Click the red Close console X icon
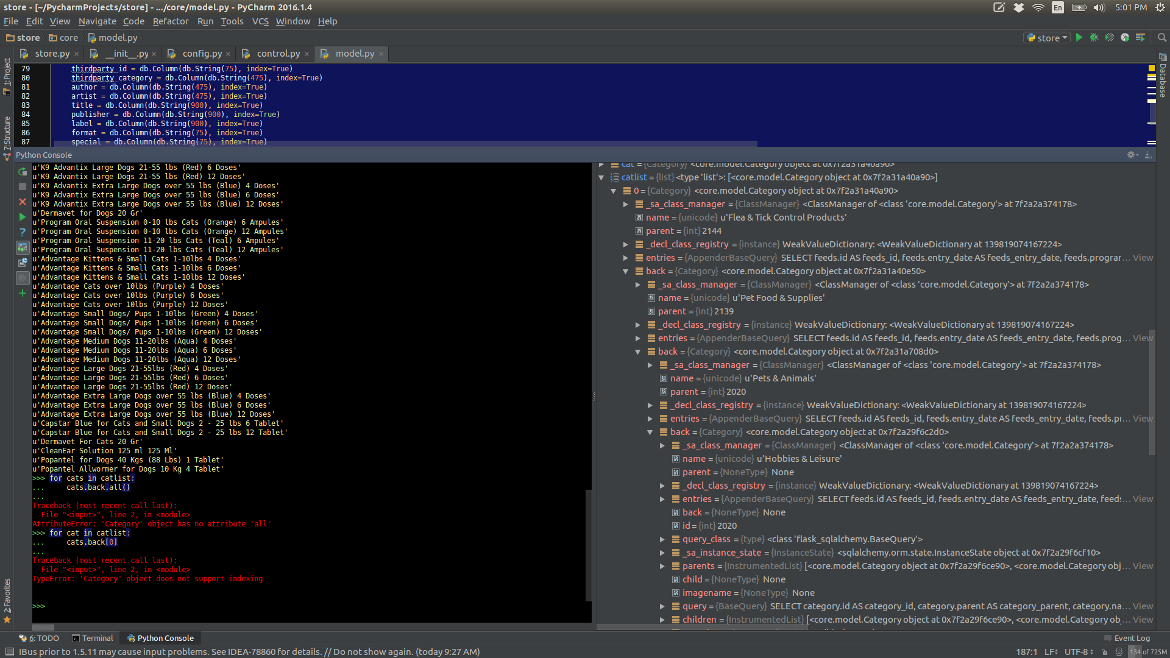Image resolution: width=1170 pixels, height=658 pixels. point(23,202)
